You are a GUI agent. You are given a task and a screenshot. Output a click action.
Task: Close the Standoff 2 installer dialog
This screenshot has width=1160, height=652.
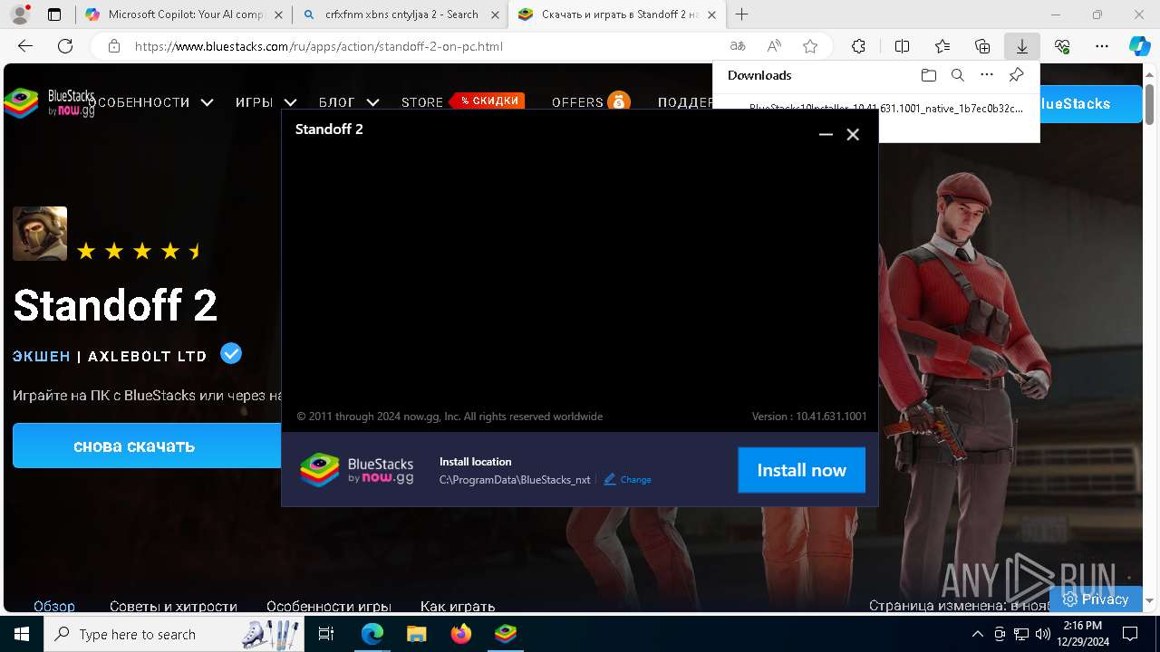[x=853, y=134]
